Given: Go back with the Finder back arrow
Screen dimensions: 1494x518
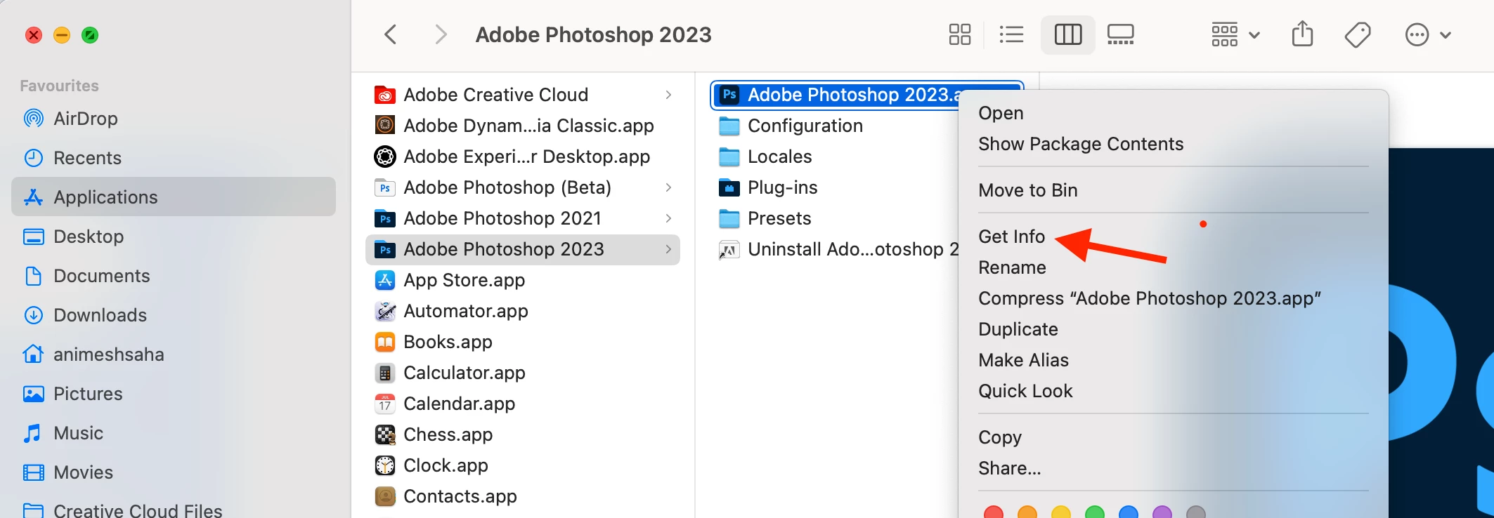Looking at the screenshot, I should pos(391,34).
